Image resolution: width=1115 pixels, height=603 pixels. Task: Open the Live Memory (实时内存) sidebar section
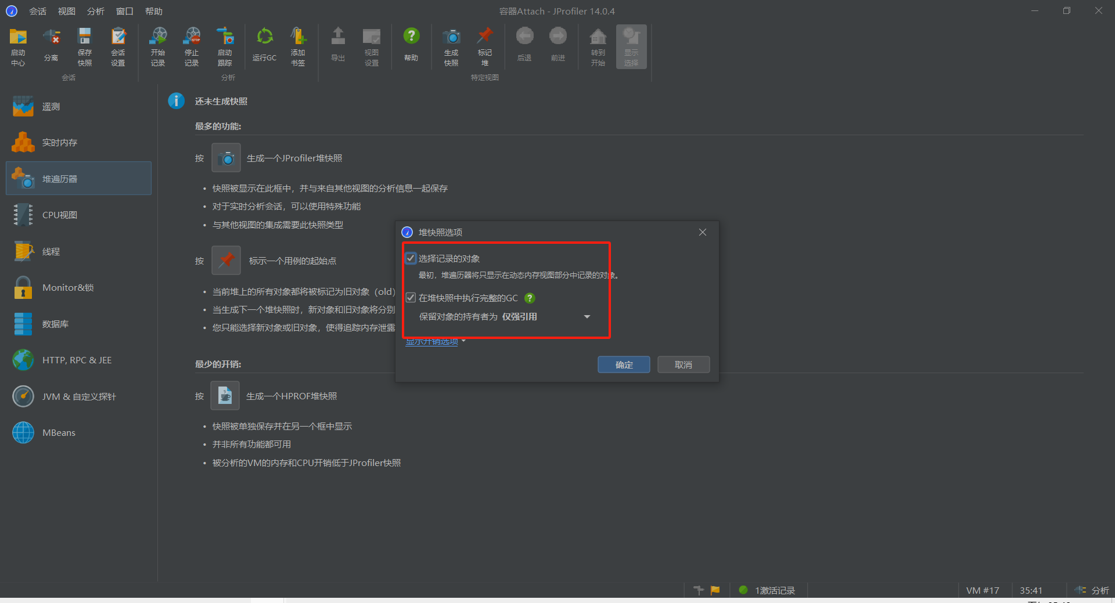[78, 143]
